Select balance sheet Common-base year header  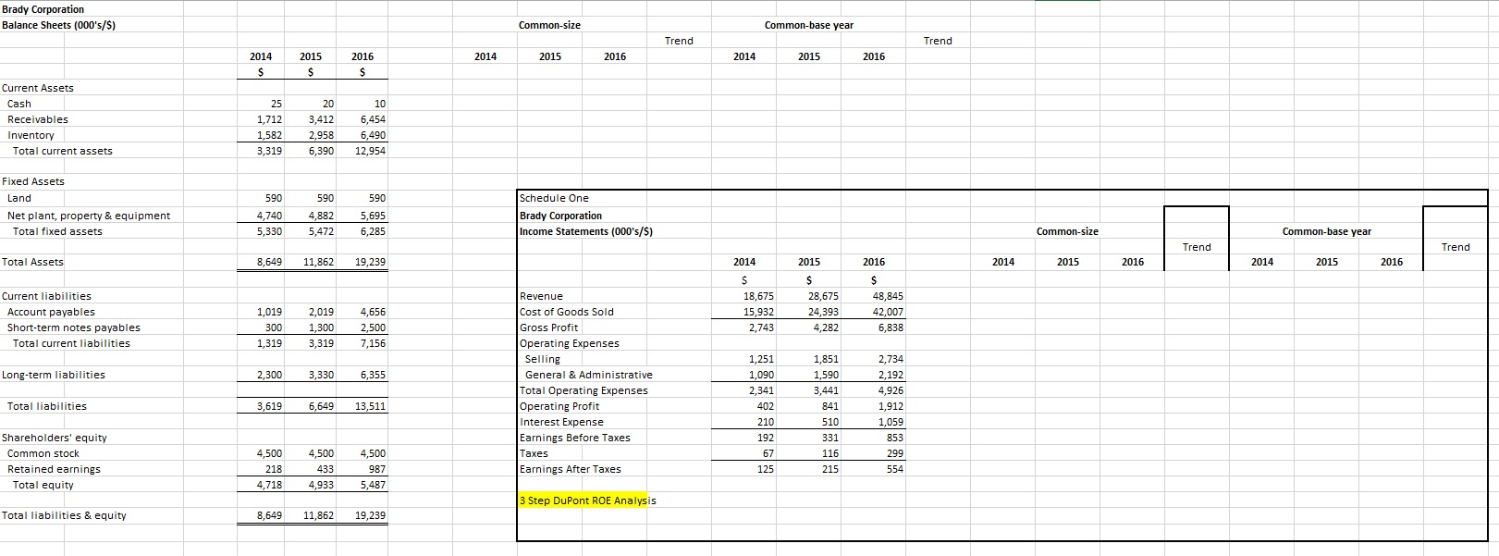pyautogui.click(x=809, y=25)
